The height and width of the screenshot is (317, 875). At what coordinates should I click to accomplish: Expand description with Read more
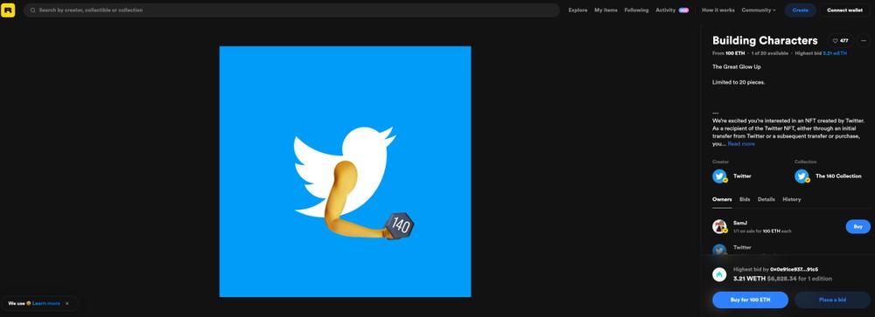pos(741,144)
